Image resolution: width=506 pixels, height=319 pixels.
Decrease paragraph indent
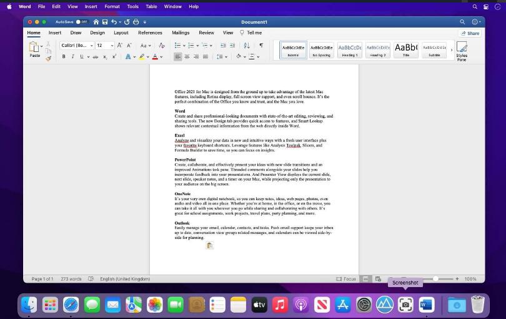click(223, 45)
